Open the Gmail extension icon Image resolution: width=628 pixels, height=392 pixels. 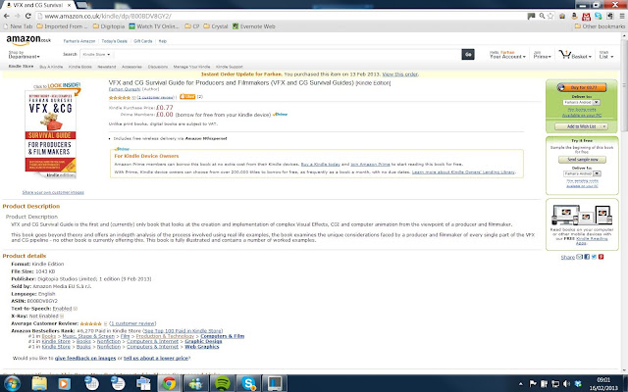pyautogui.click(x=587, y=16)
